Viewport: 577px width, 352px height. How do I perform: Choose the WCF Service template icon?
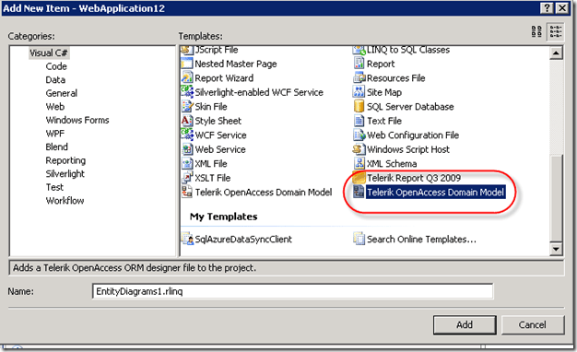click(187, 135)
